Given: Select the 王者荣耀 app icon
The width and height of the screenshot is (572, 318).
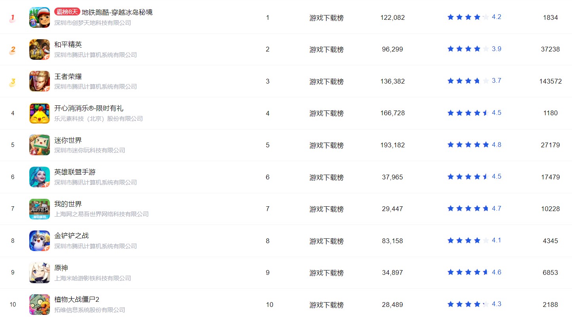Looking at the screenshot, I should [x=40, y=81].
